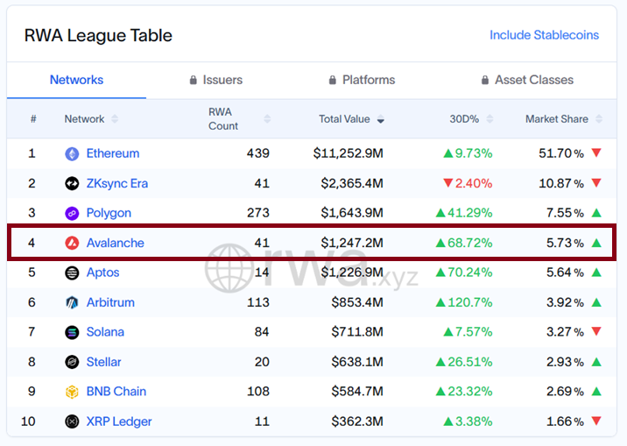
Task: Click the 70.24% thirty-day change value
Action: (470, 273)
